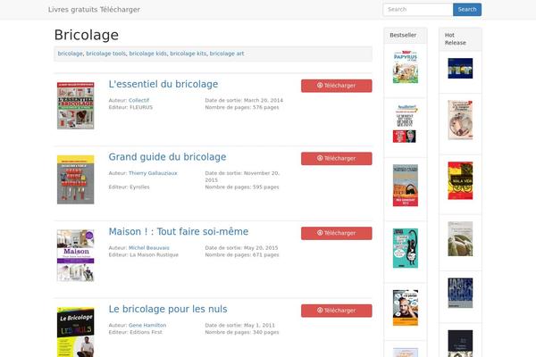Viewport: 536px width, 357px height.
Task: Open the beige Hot Release cover with red badge
Action: 460,120
